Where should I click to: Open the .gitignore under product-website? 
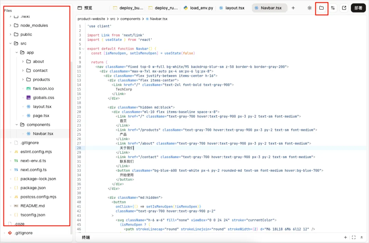(x=30, y=143)
